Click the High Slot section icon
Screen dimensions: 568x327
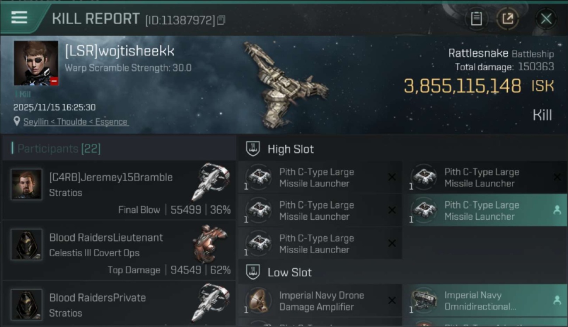253,149
